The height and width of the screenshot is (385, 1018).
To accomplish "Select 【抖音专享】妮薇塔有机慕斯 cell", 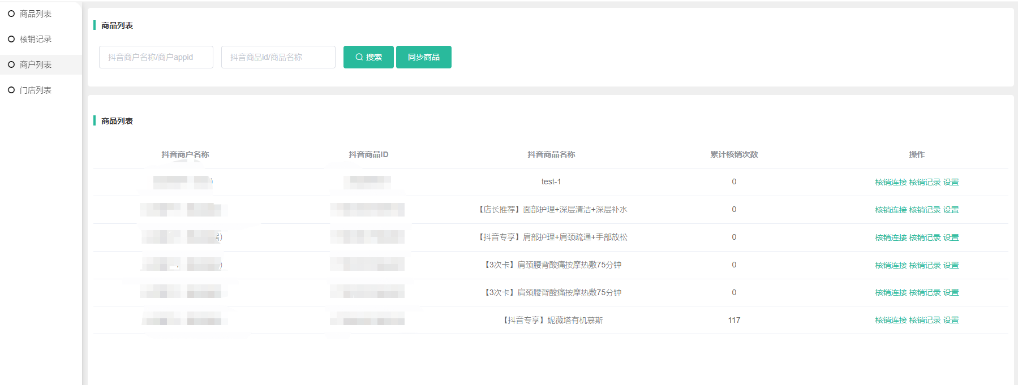I will 551,320.
